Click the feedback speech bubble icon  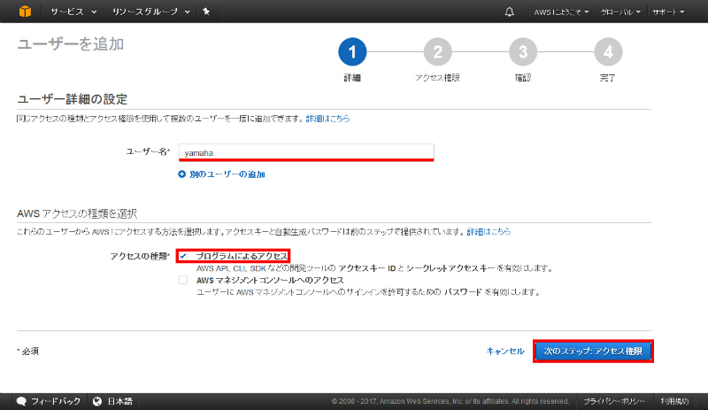21,401
